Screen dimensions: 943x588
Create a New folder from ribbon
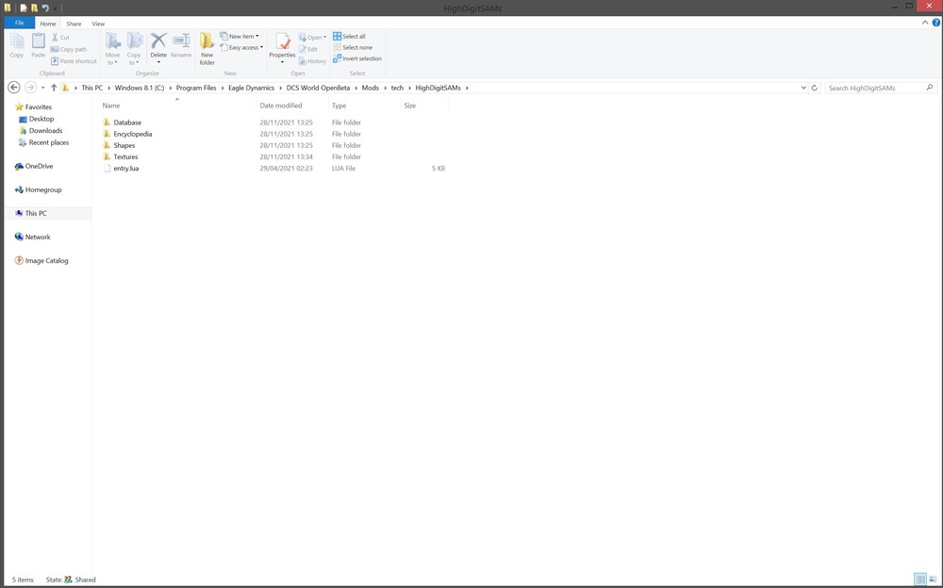point(207,49)
